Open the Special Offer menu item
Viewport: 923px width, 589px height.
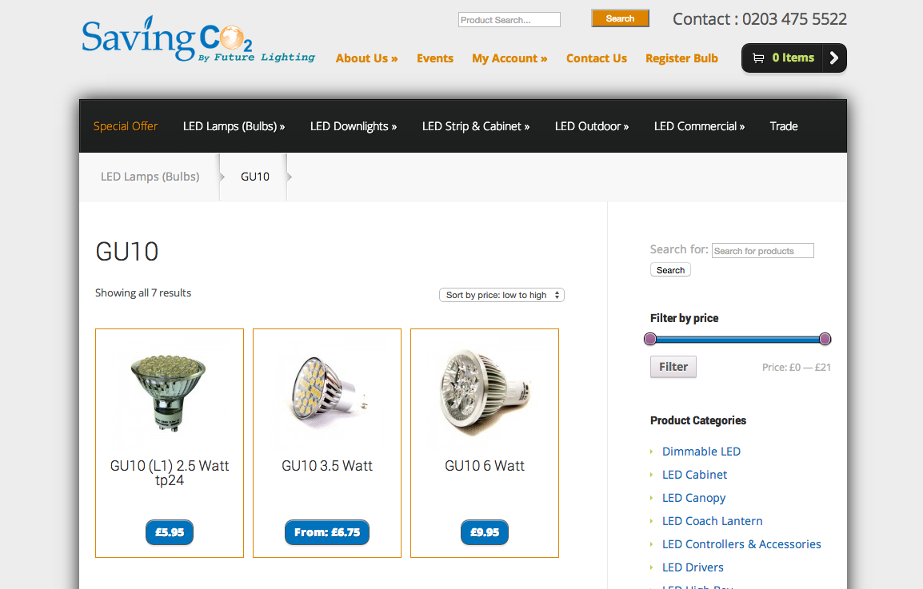(126, 126)
